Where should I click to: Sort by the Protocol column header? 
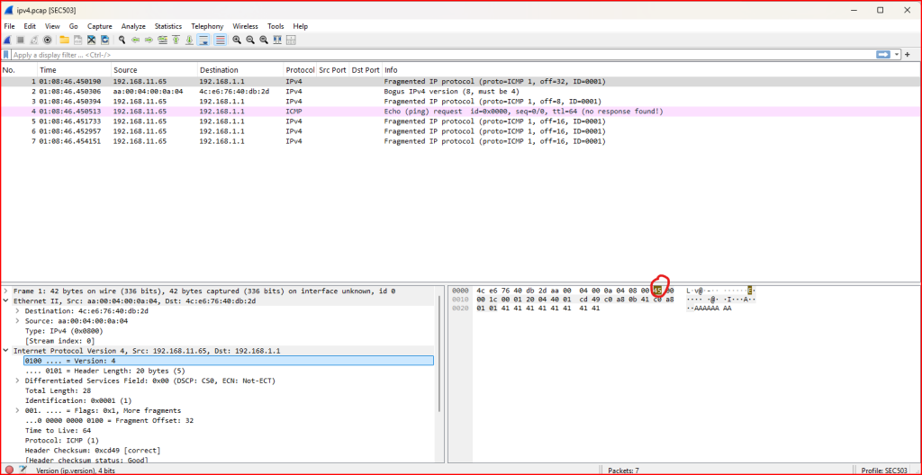300,70
